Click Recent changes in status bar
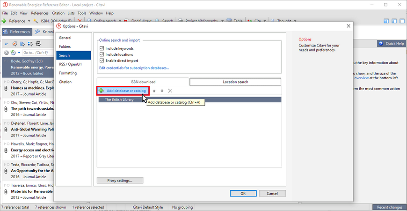This screenshot has width=407, height=211. tap(389, 207)
